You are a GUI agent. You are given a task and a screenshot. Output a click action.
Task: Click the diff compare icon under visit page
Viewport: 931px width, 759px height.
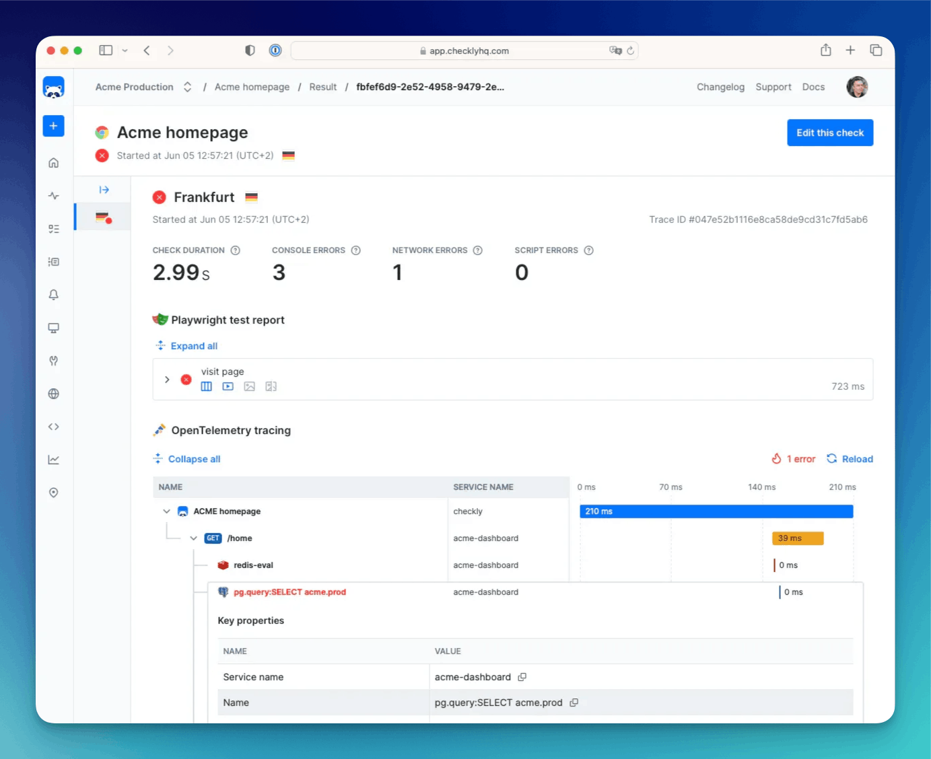click(271, 386)
